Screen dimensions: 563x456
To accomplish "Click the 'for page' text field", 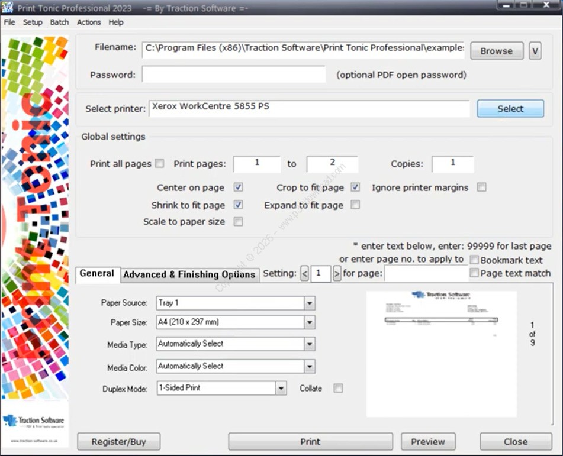I will 426,274.
